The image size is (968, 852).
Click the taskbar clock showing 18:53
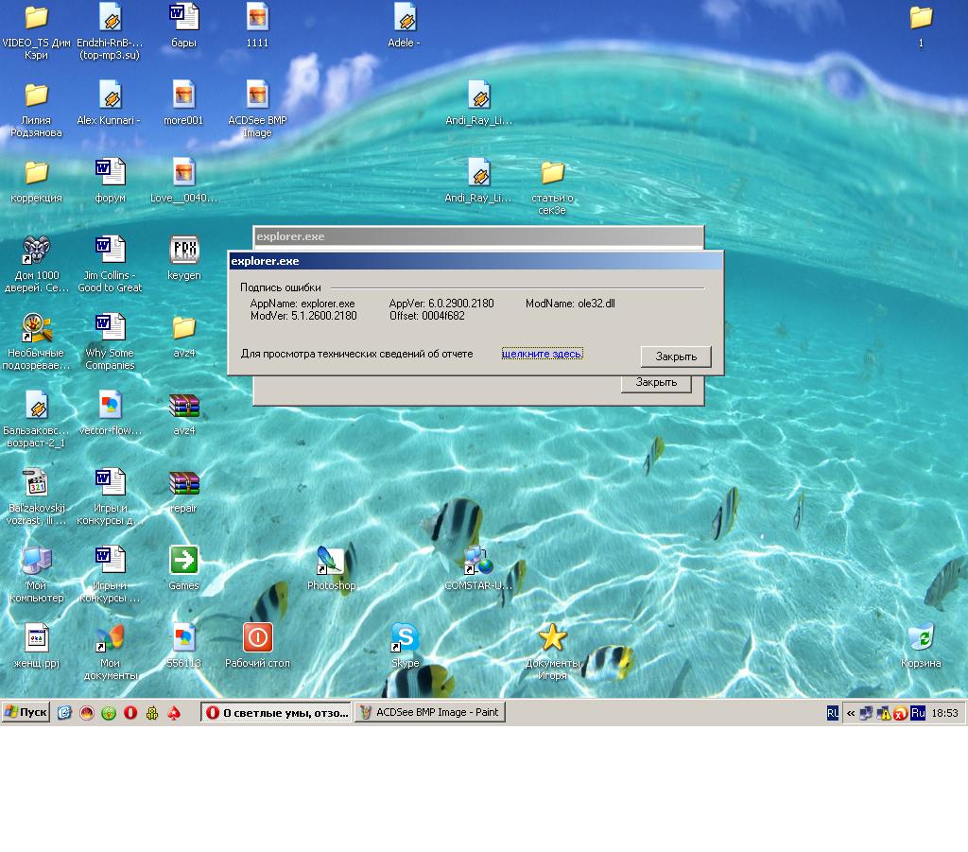[944, 713]
